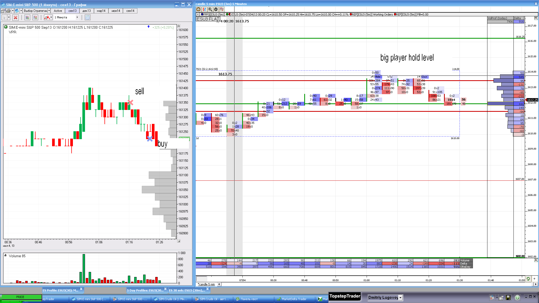539x303 pixels.
Task: Select the июн14 contract tab
Action: [x=116, y=11]
